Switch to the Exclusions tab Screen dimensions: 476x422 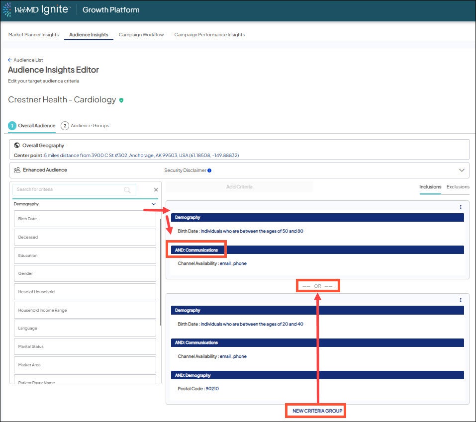(458, 187)
